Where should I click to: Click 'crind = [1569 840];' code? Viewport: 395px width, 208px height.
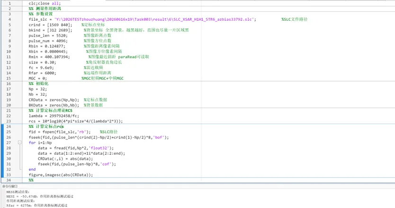(50, 25)
